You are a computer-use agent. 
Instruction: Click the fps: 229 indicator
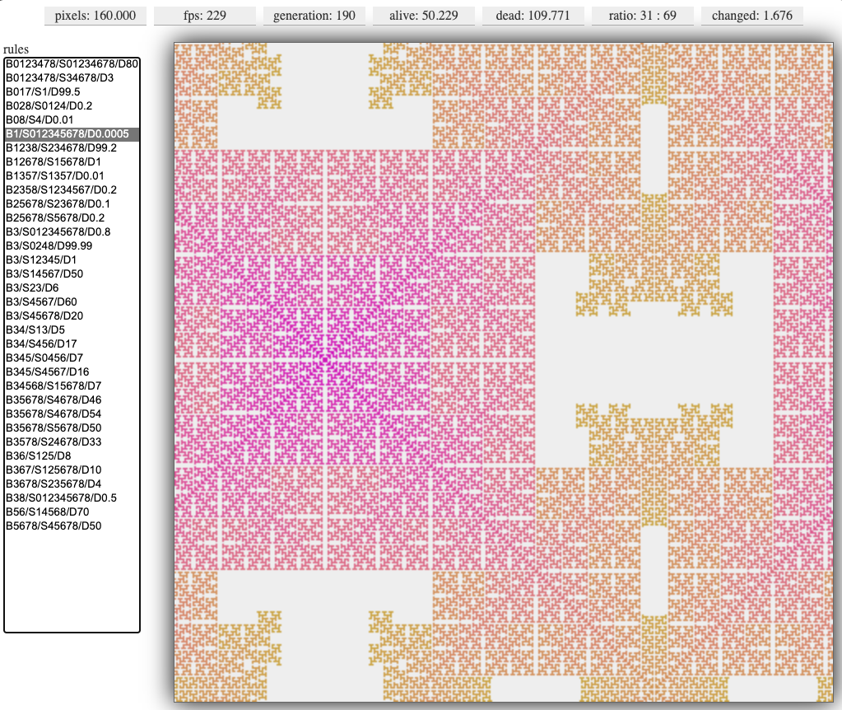pos(205,16)
